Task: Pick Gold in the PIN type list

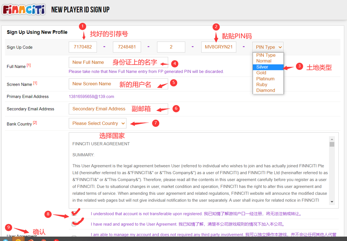Action: coord(268,73)
